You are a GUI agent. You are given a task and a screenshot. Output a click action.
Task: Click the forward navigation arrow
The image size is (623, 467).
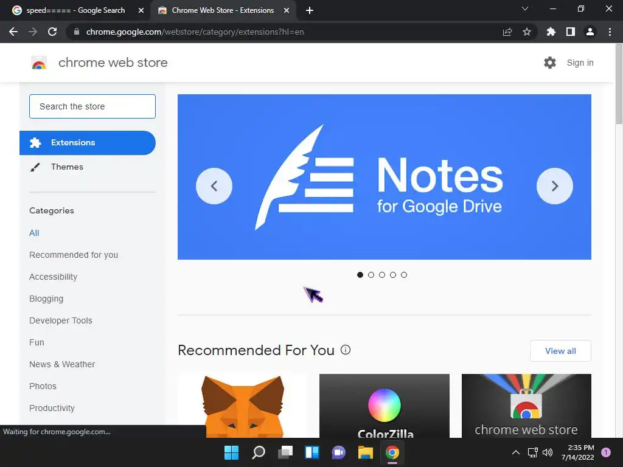click(33, 32)
